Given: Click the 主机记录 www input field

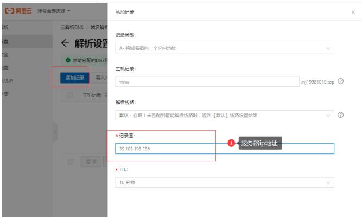Looking at the screenshot, I should 207,82.
